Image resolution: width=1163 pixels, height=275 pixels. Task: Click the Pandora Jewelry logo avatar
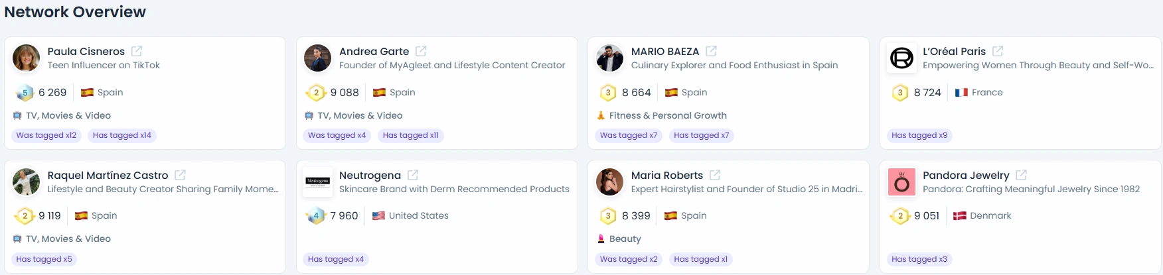click(901, 182)
